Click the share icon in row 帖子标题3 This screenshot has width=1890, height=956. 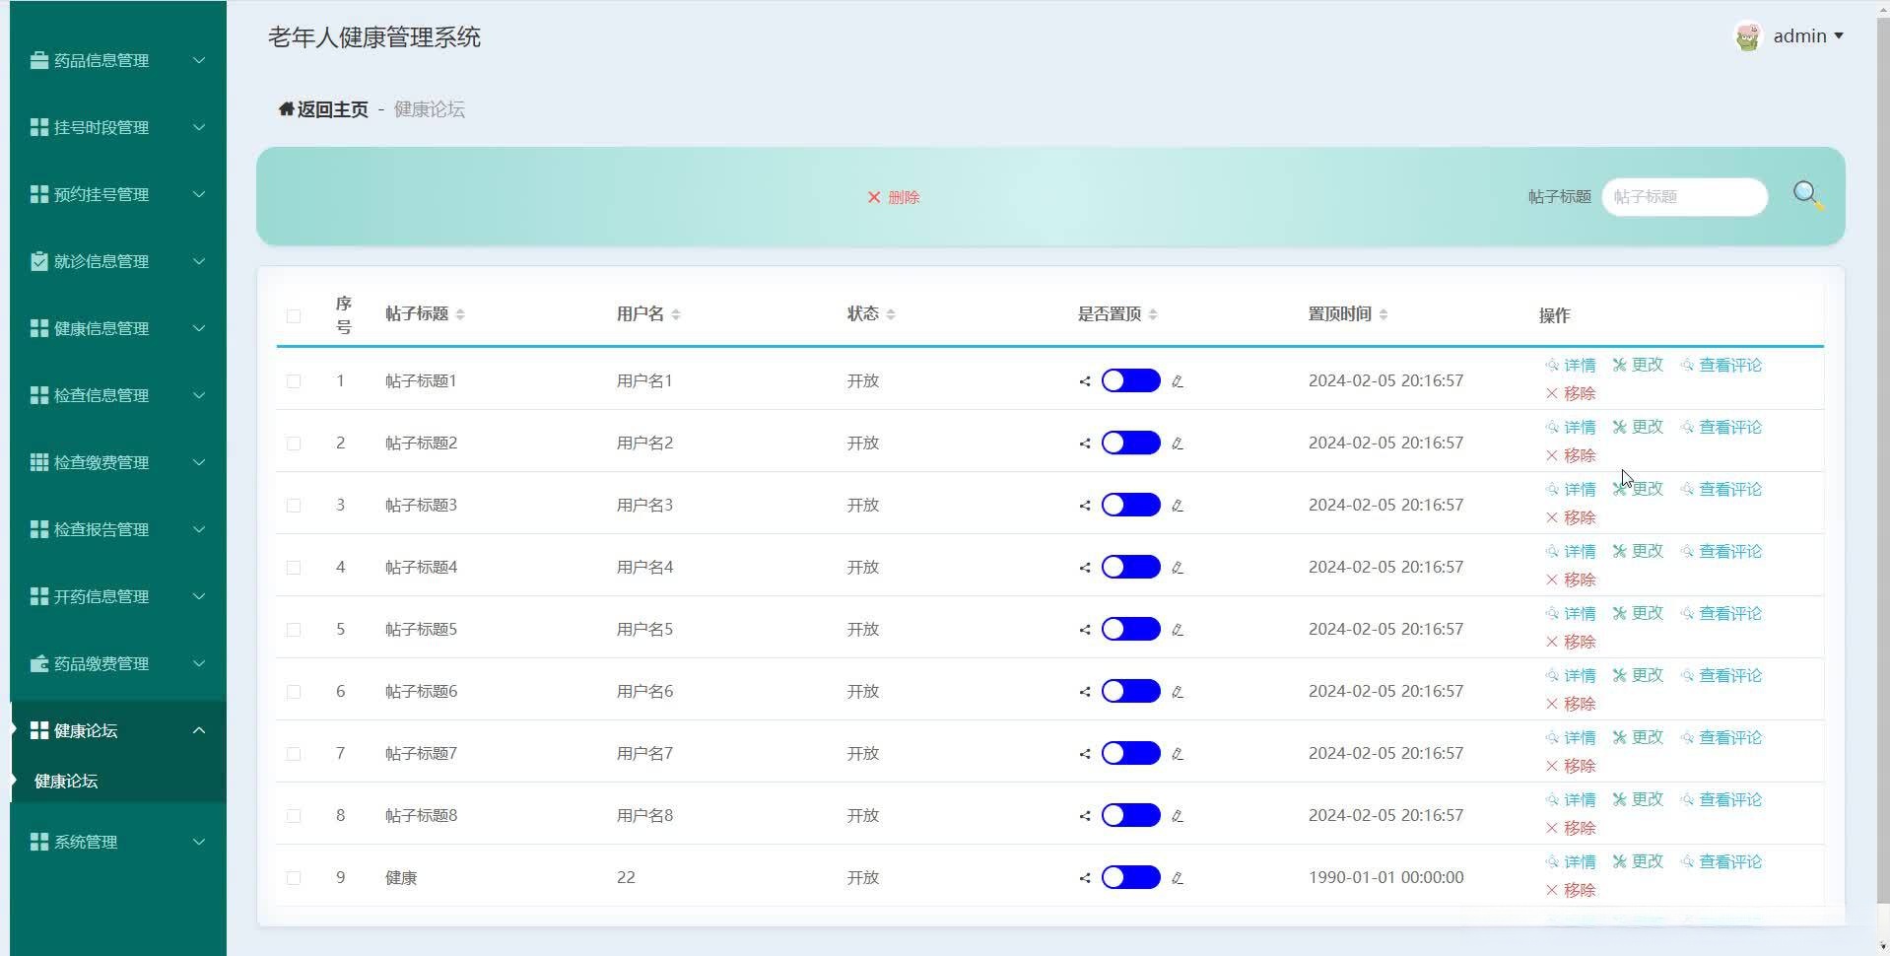1085,506
